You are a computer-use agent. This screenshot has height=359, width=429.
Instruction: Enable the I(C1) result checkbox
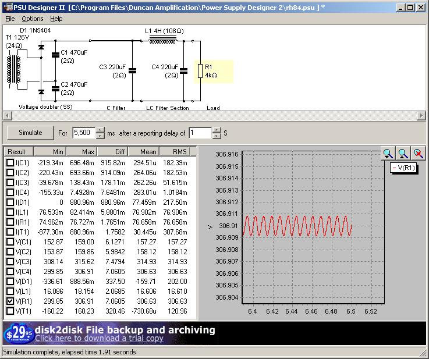[10, 163]
